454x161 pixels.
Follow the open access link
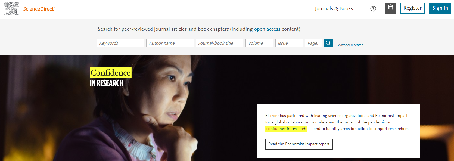point(267,29)
